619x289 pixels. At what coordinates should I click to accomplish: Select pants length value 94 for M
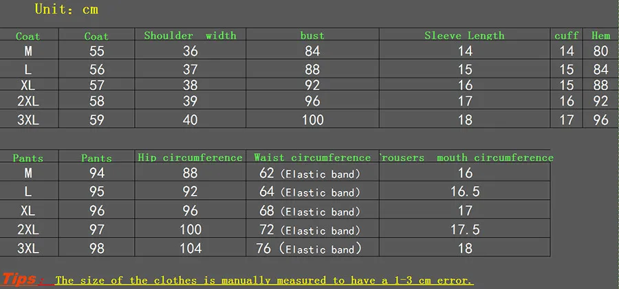(x=97, y=173)
